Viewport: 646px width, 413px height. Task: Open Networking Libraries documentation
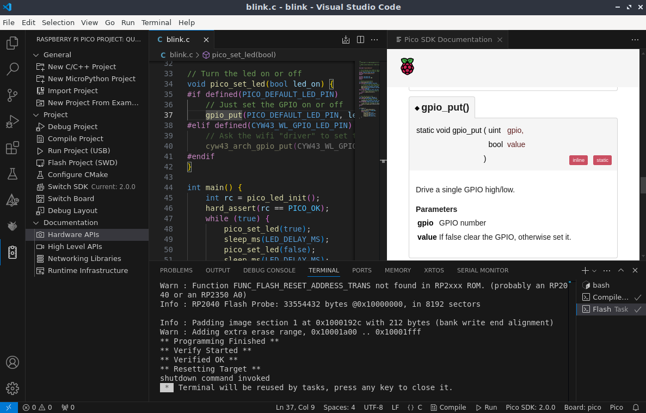[84, 259]
